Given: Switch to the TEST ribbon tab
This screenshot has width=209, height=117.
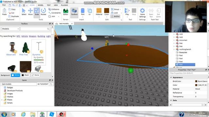Looking at the screenshot, I should point(49,5).
